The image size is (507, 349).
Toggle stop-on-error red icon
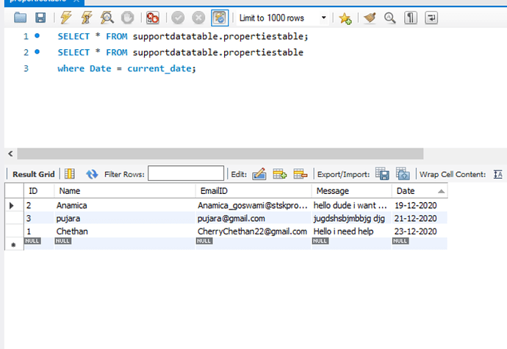(153, 18)
